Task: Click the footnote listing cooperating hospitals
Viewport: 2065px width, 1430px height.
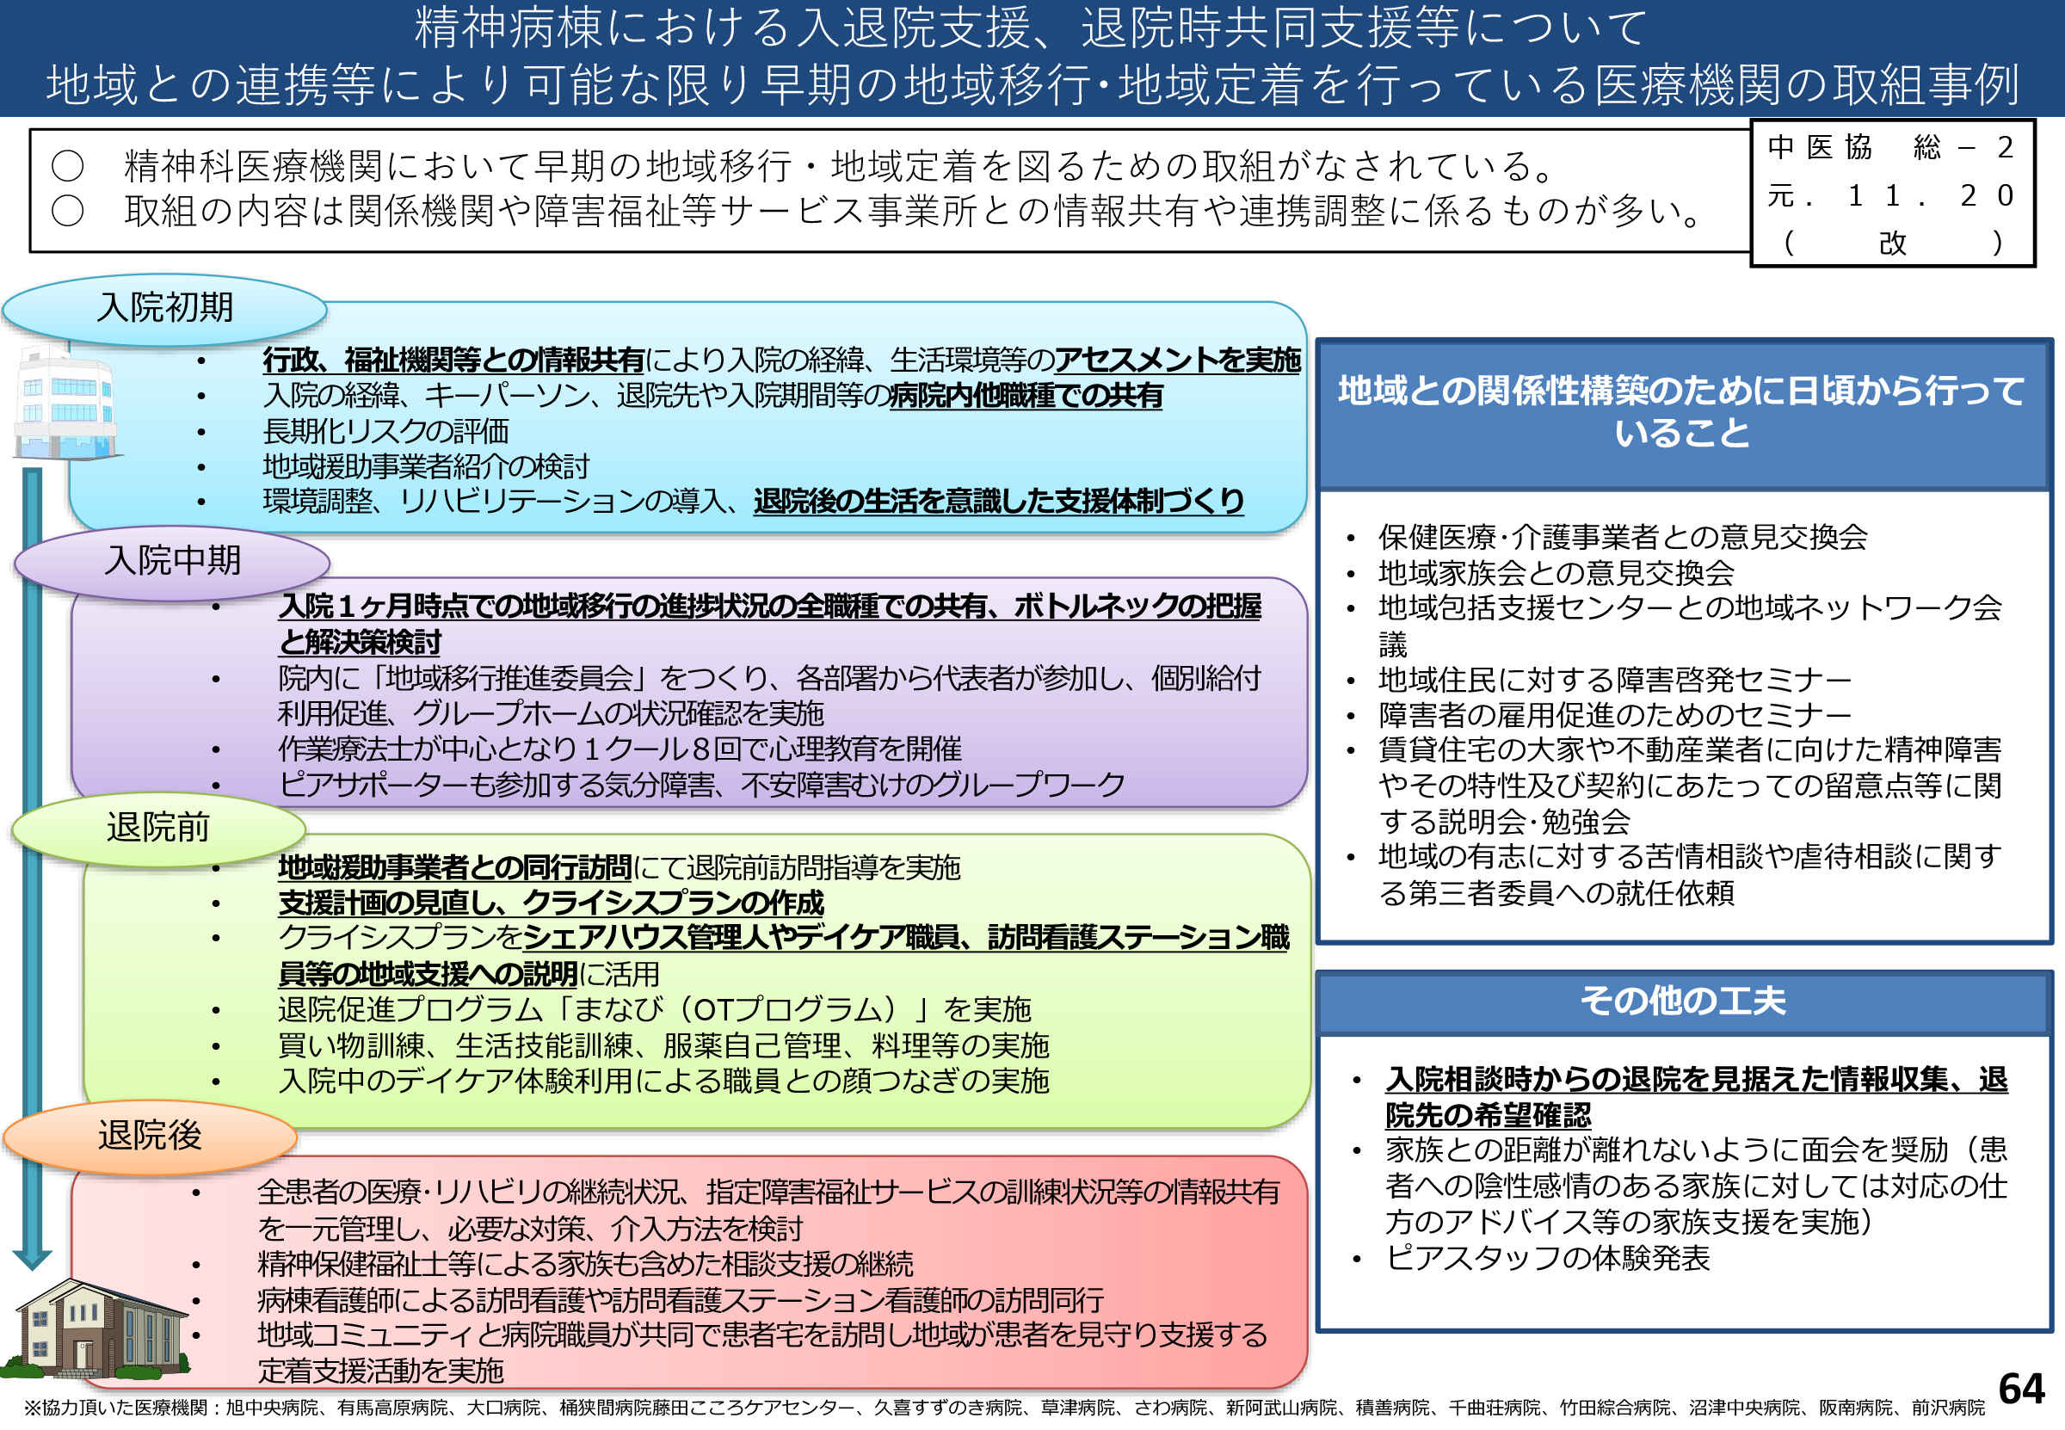Action: click(x=1003, y=1408)
